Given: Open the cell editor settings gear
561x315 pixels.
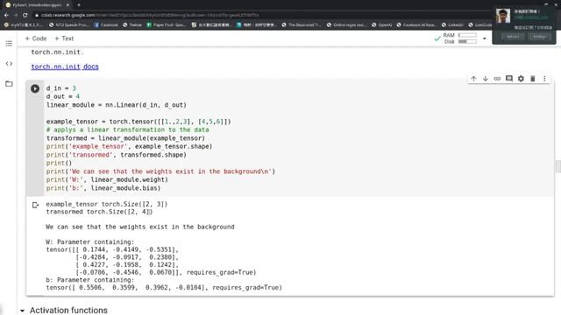Looking at the screenshot, I should pyautogui.click(x=521, y=79).
